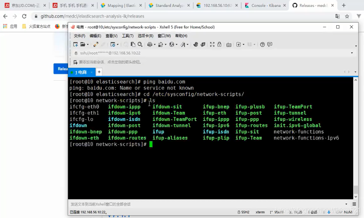
Task: Click the lock screen padlock icon
Action: tap(219, 44)
